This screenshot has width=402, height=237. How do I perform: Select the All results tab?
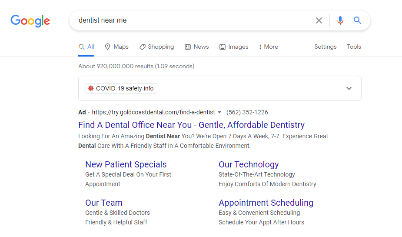pyautogui.click(x=86, y=47)
